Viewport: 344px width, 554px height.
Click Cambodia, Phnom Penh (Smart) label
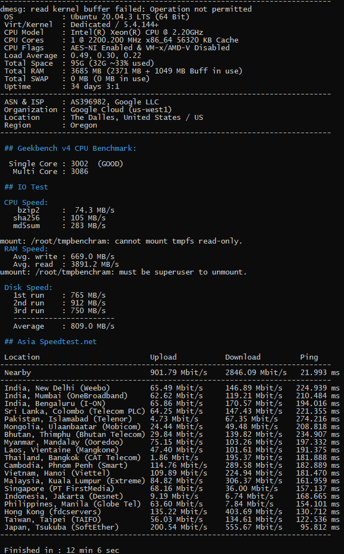(x=66, y=466)
